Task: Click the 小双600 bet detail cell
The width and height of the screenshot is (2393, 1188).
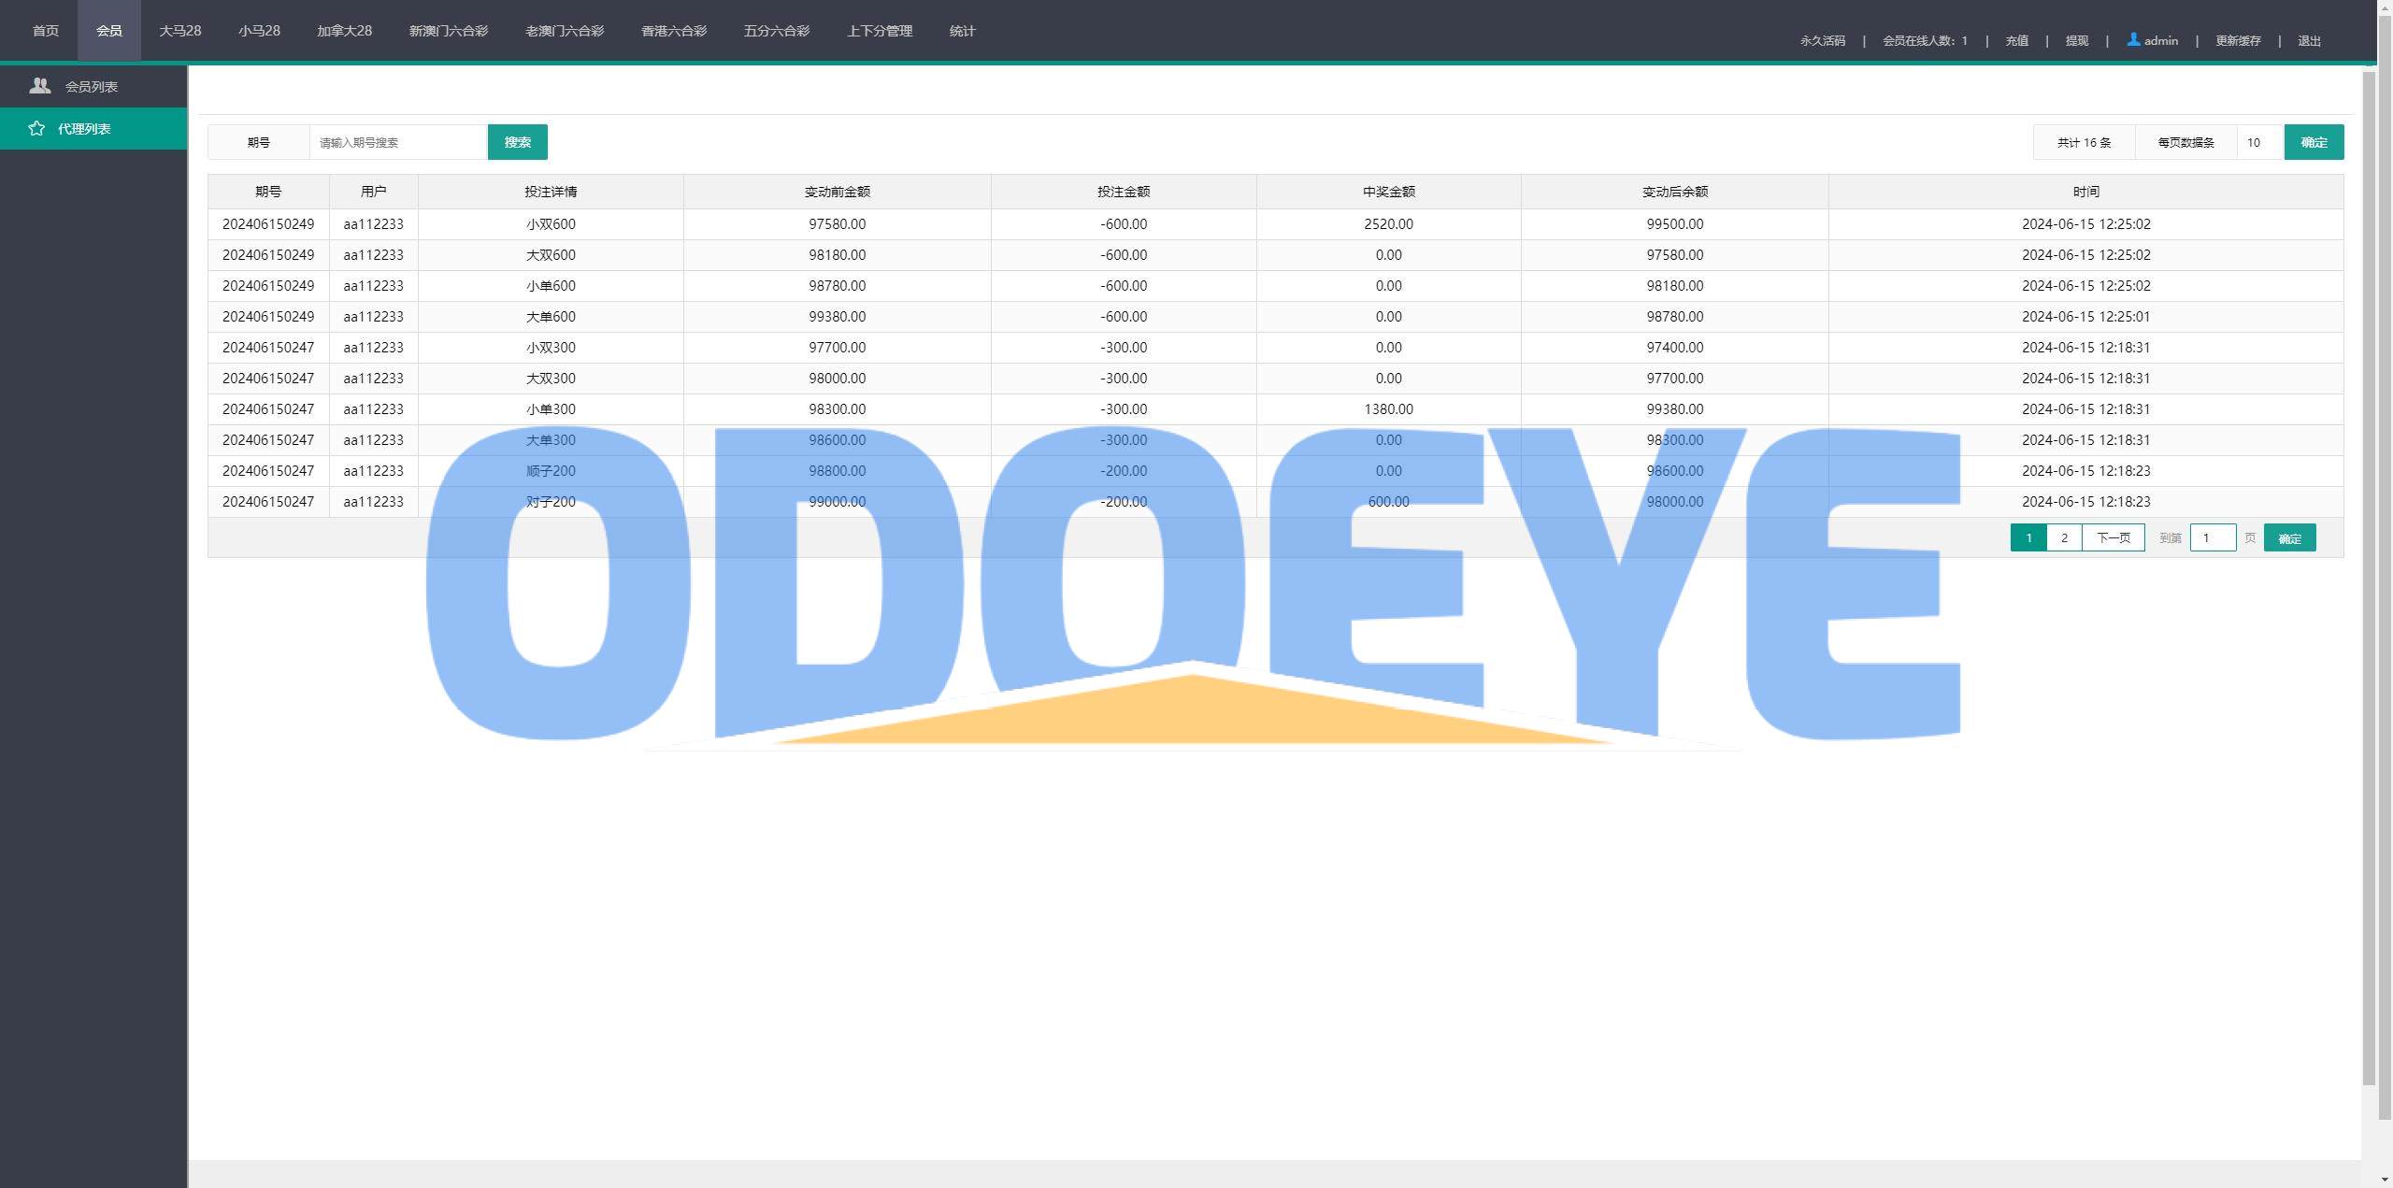Action: 551,224
